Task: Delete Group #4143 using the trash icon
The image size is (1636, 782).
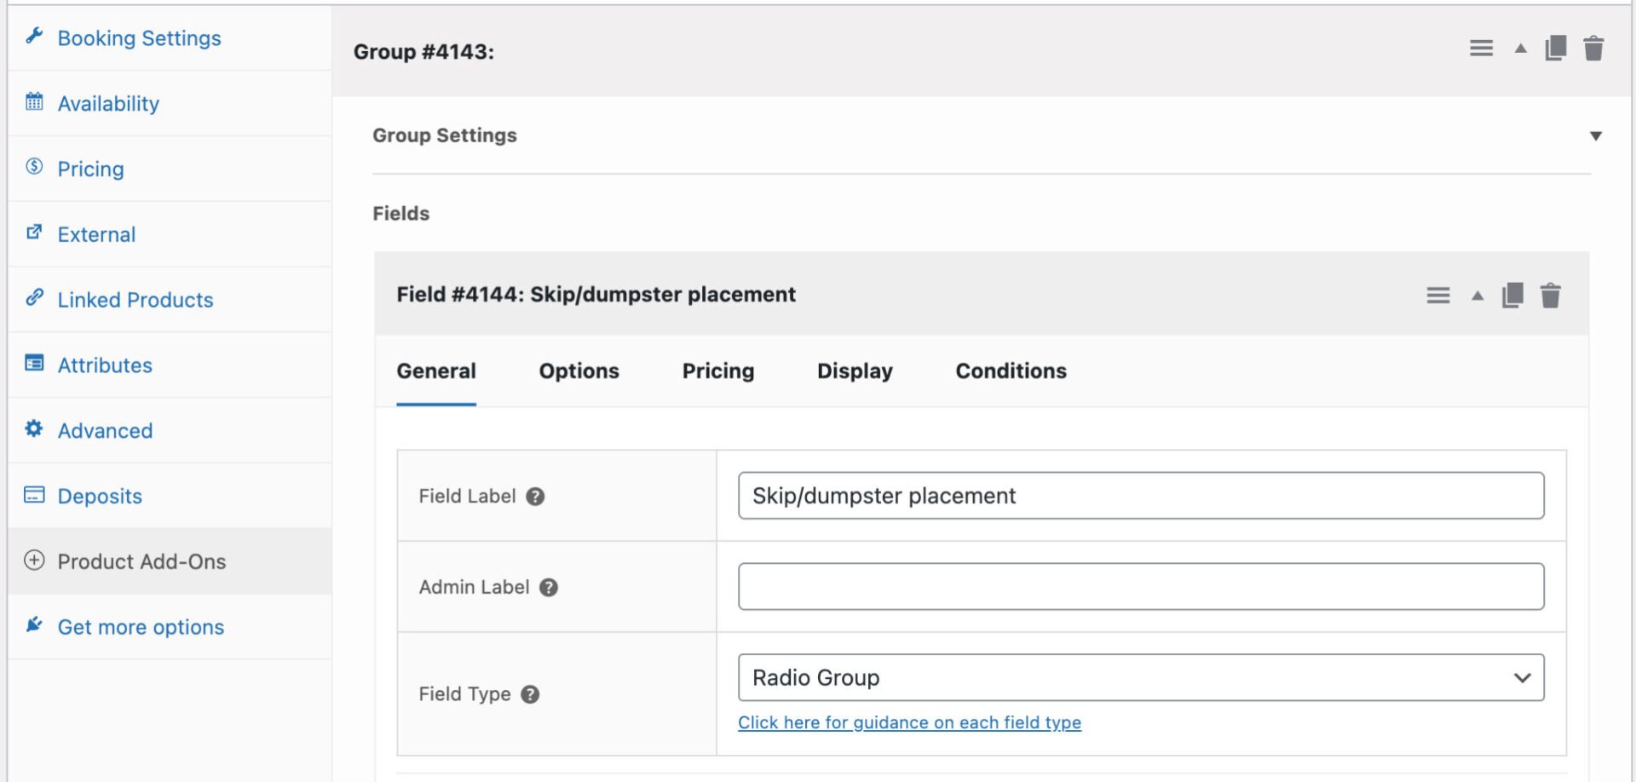Action: coord(1594,48)
